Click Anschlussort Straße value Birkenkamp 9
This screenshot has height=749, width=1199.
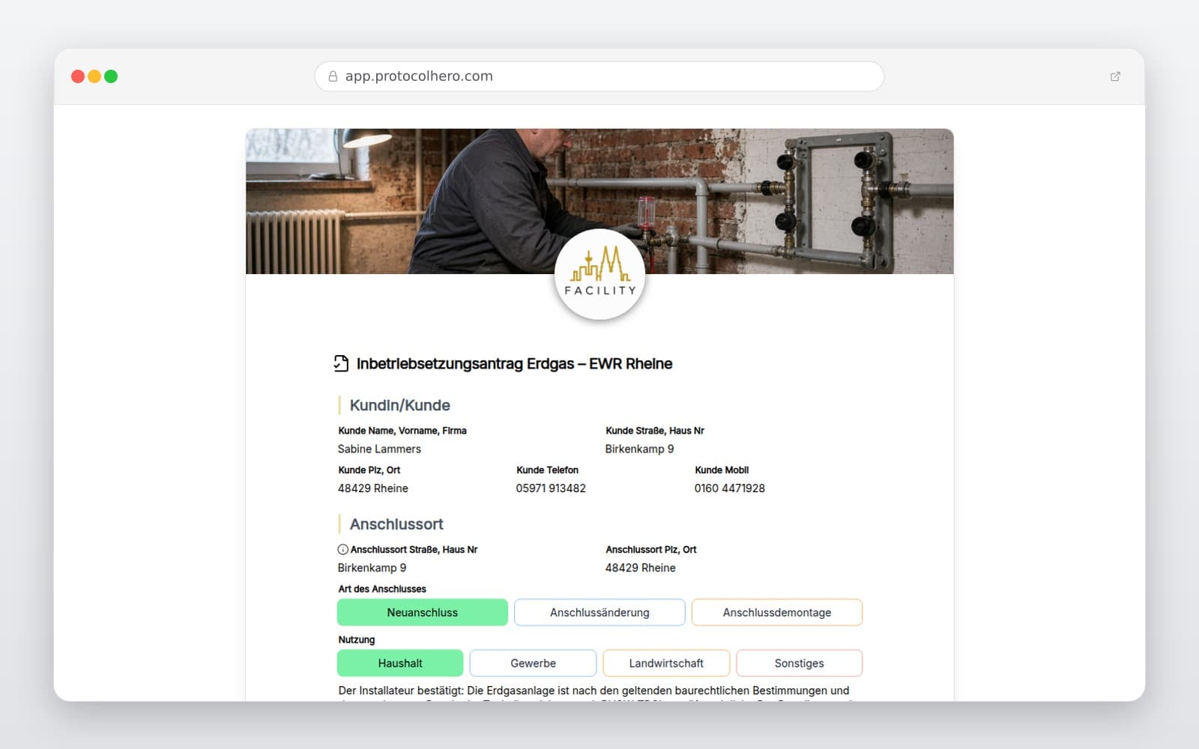point(372,568)
